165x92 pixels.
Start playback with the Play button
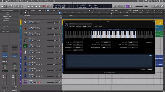coord(40,6)
